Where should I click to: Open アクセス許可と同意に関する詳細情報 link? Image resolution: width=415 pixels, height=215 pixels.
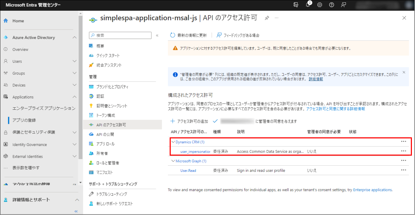click(x=336, y=109)
